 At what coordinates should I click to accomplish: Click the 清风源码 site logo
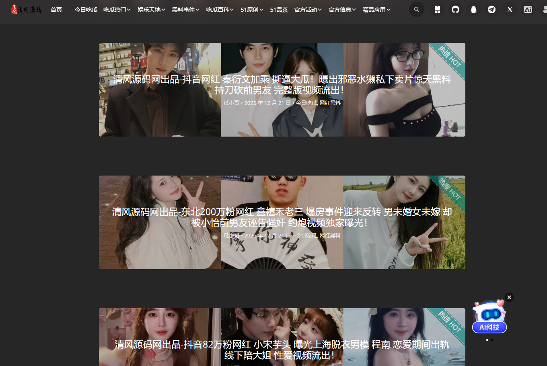click(26, 10)
